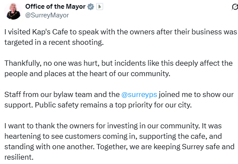This screenshot has height=164, width=238.
Task: Click 'I want to thank the owners' text
Action: pos(50,126)
